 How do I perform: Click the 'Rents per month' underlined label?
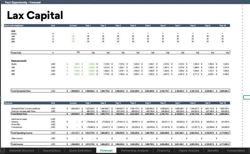pos(19,61)
